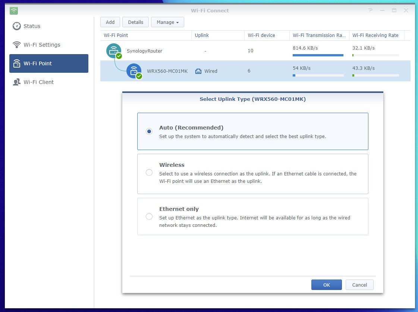Select the Wireless uplink radio button
The width and height of the screenshot is (418, 312).
[149, 172]
